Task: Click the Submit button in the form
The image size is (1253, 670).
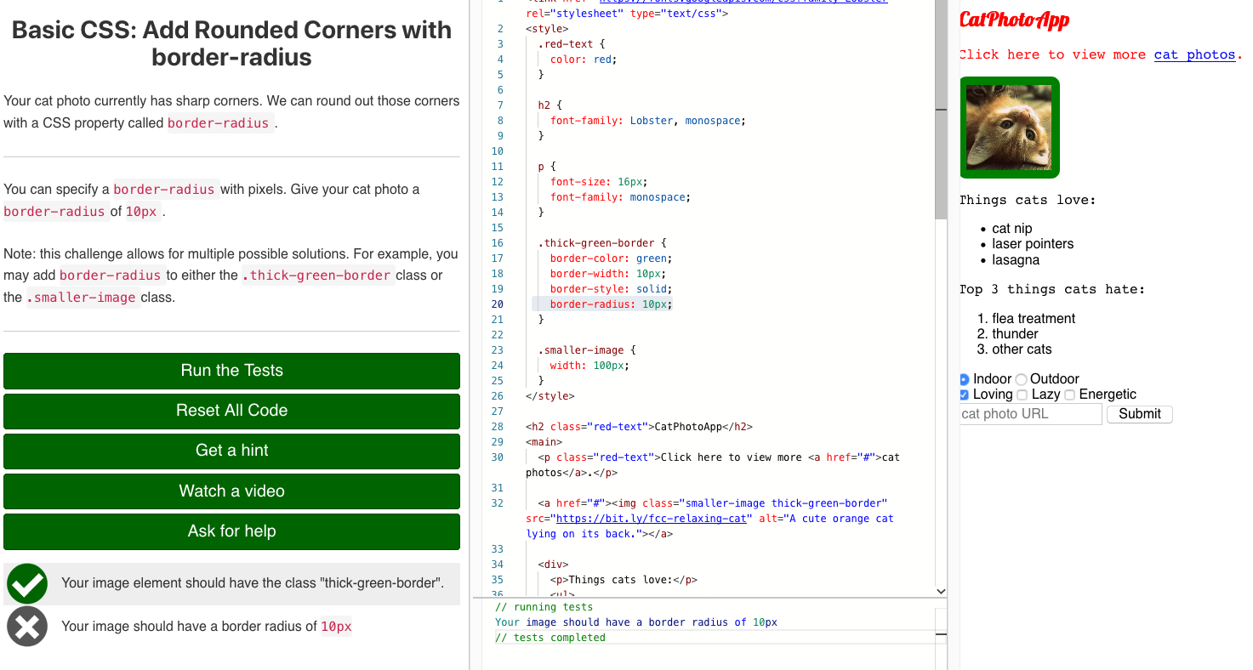Action: point(1139,414)
